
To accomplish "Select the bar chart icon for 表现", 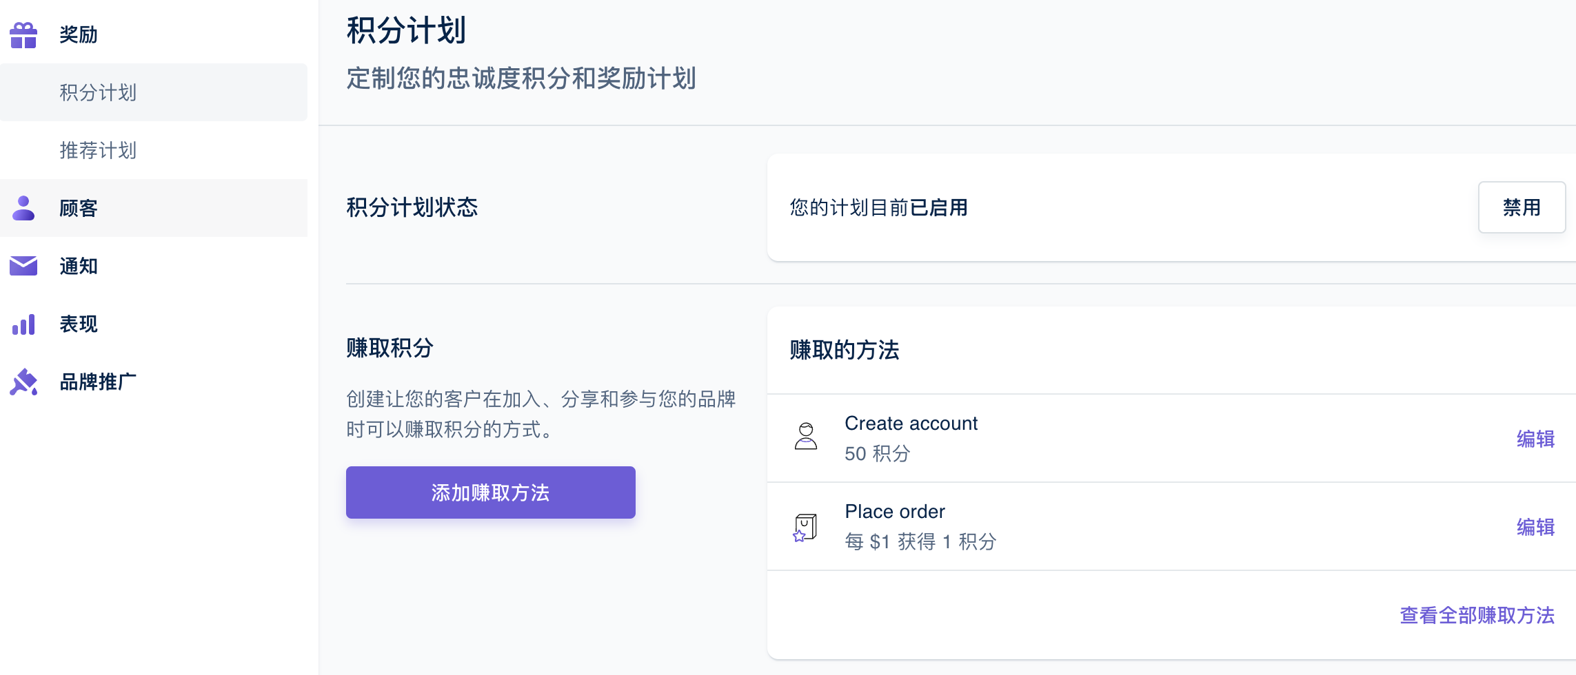I will [x=23, y=324].
